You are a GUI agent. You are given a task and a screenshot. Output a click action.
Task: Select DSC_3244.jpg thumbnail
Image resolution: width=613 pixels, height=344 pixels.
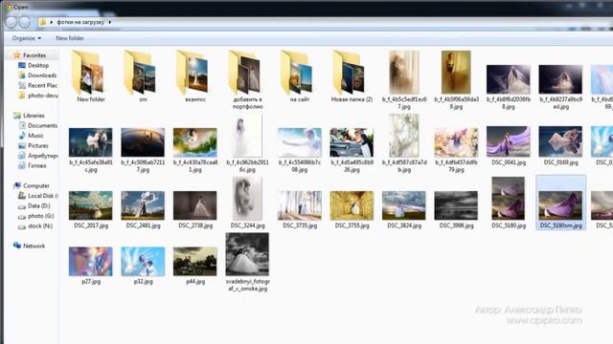247,199
